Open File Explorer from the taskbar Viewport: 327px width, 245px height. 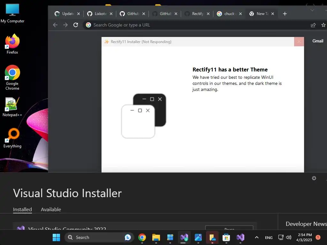(156, 237)
